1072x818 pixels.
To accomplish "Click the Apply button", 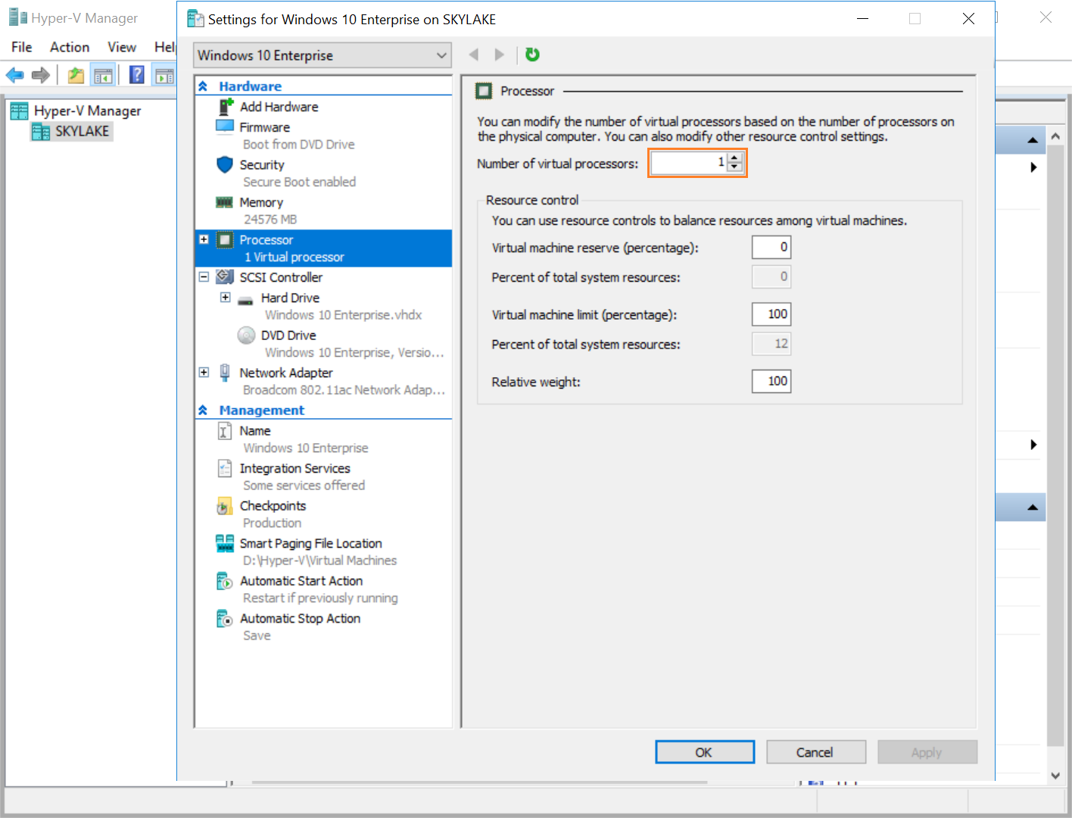I will pos(927,752).
